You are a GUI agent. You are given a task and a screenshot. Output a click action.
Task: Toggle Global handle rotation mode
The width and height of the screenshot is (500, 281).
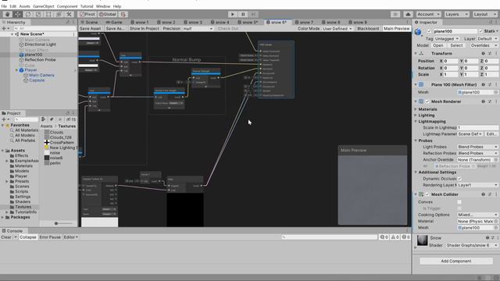(x=108, y=14)
